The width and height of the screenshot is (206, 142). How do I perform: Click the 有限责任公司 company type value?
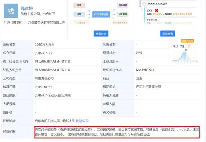point(44,78)
